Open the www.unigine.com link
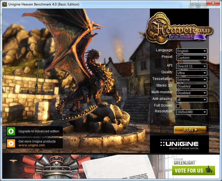222x181 pixels. tap(32, 145)
